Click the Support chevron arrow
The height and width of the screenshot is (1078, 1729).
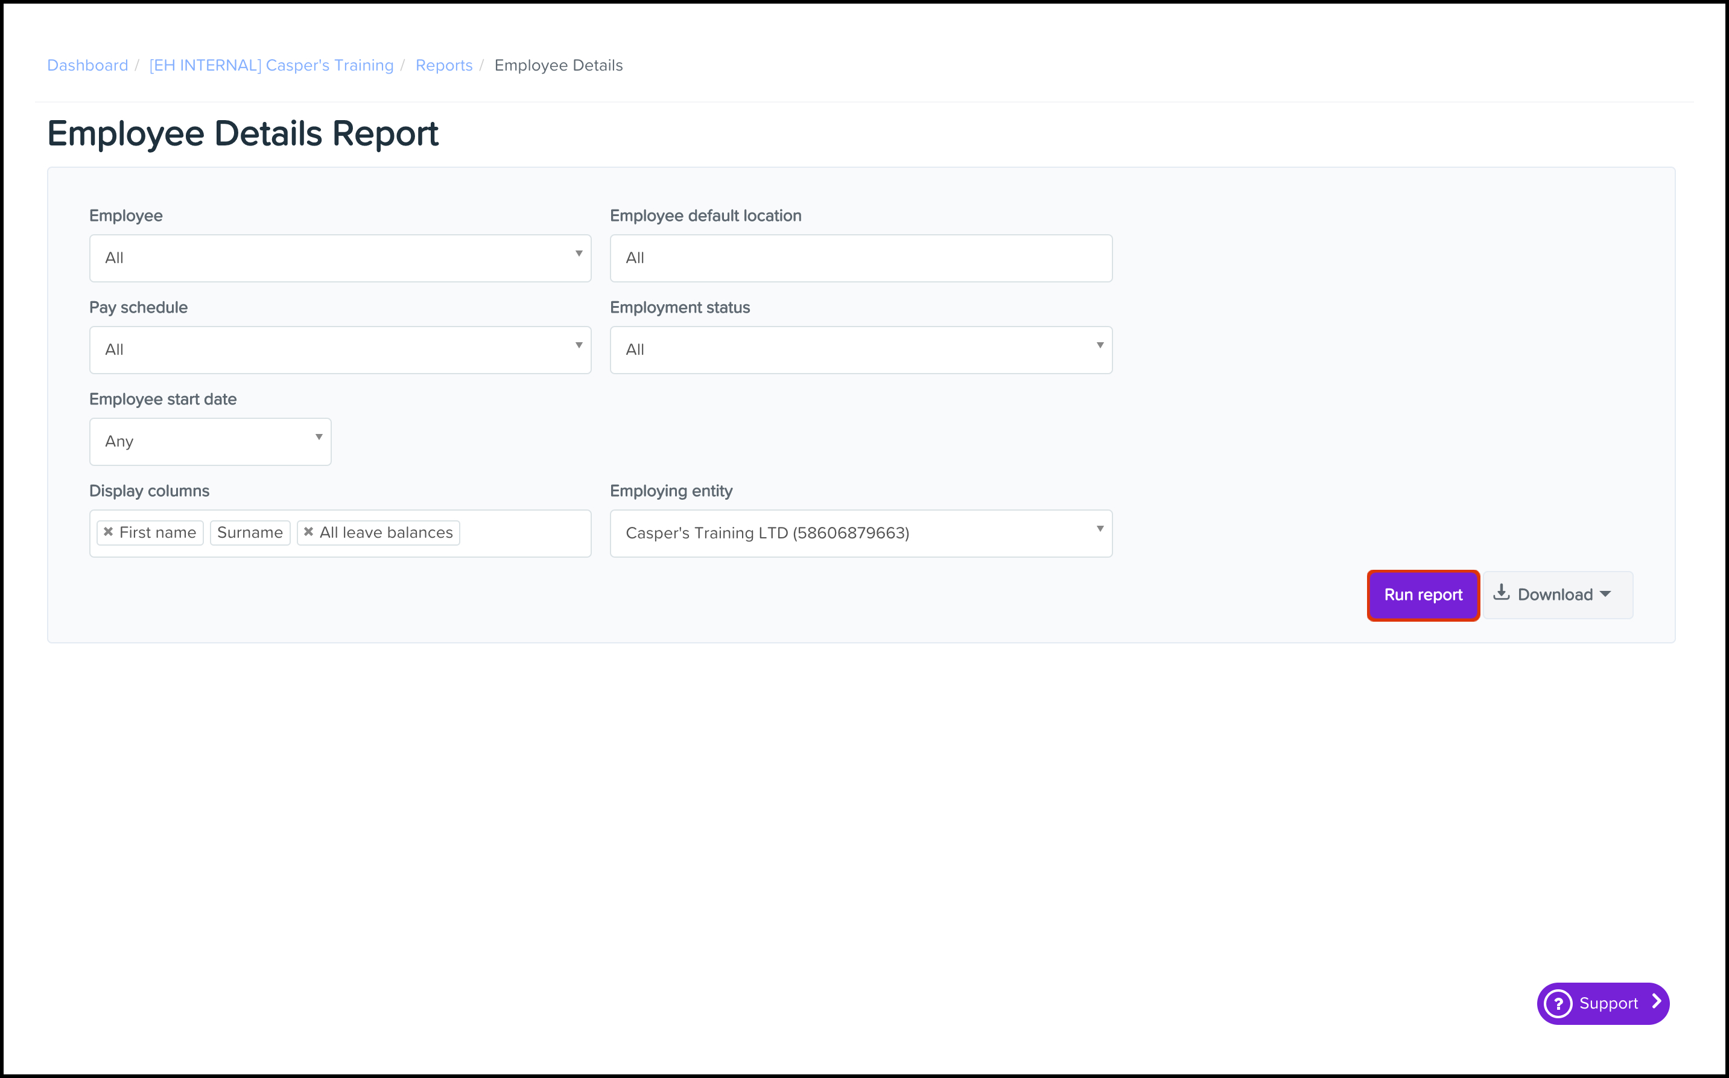(x=1657, y=1002)
